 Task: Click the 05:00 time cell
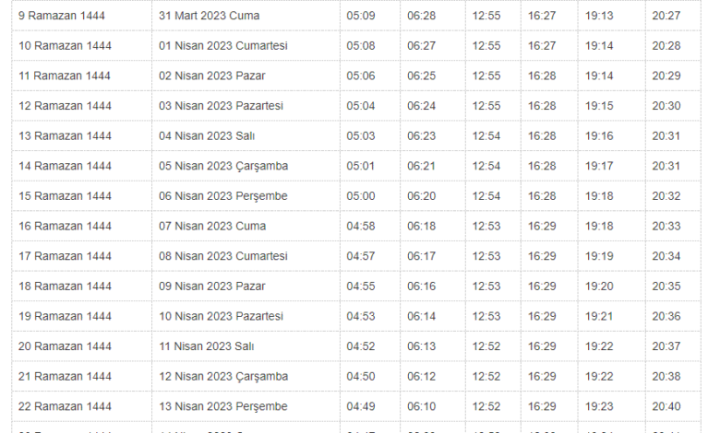point(361,195)
